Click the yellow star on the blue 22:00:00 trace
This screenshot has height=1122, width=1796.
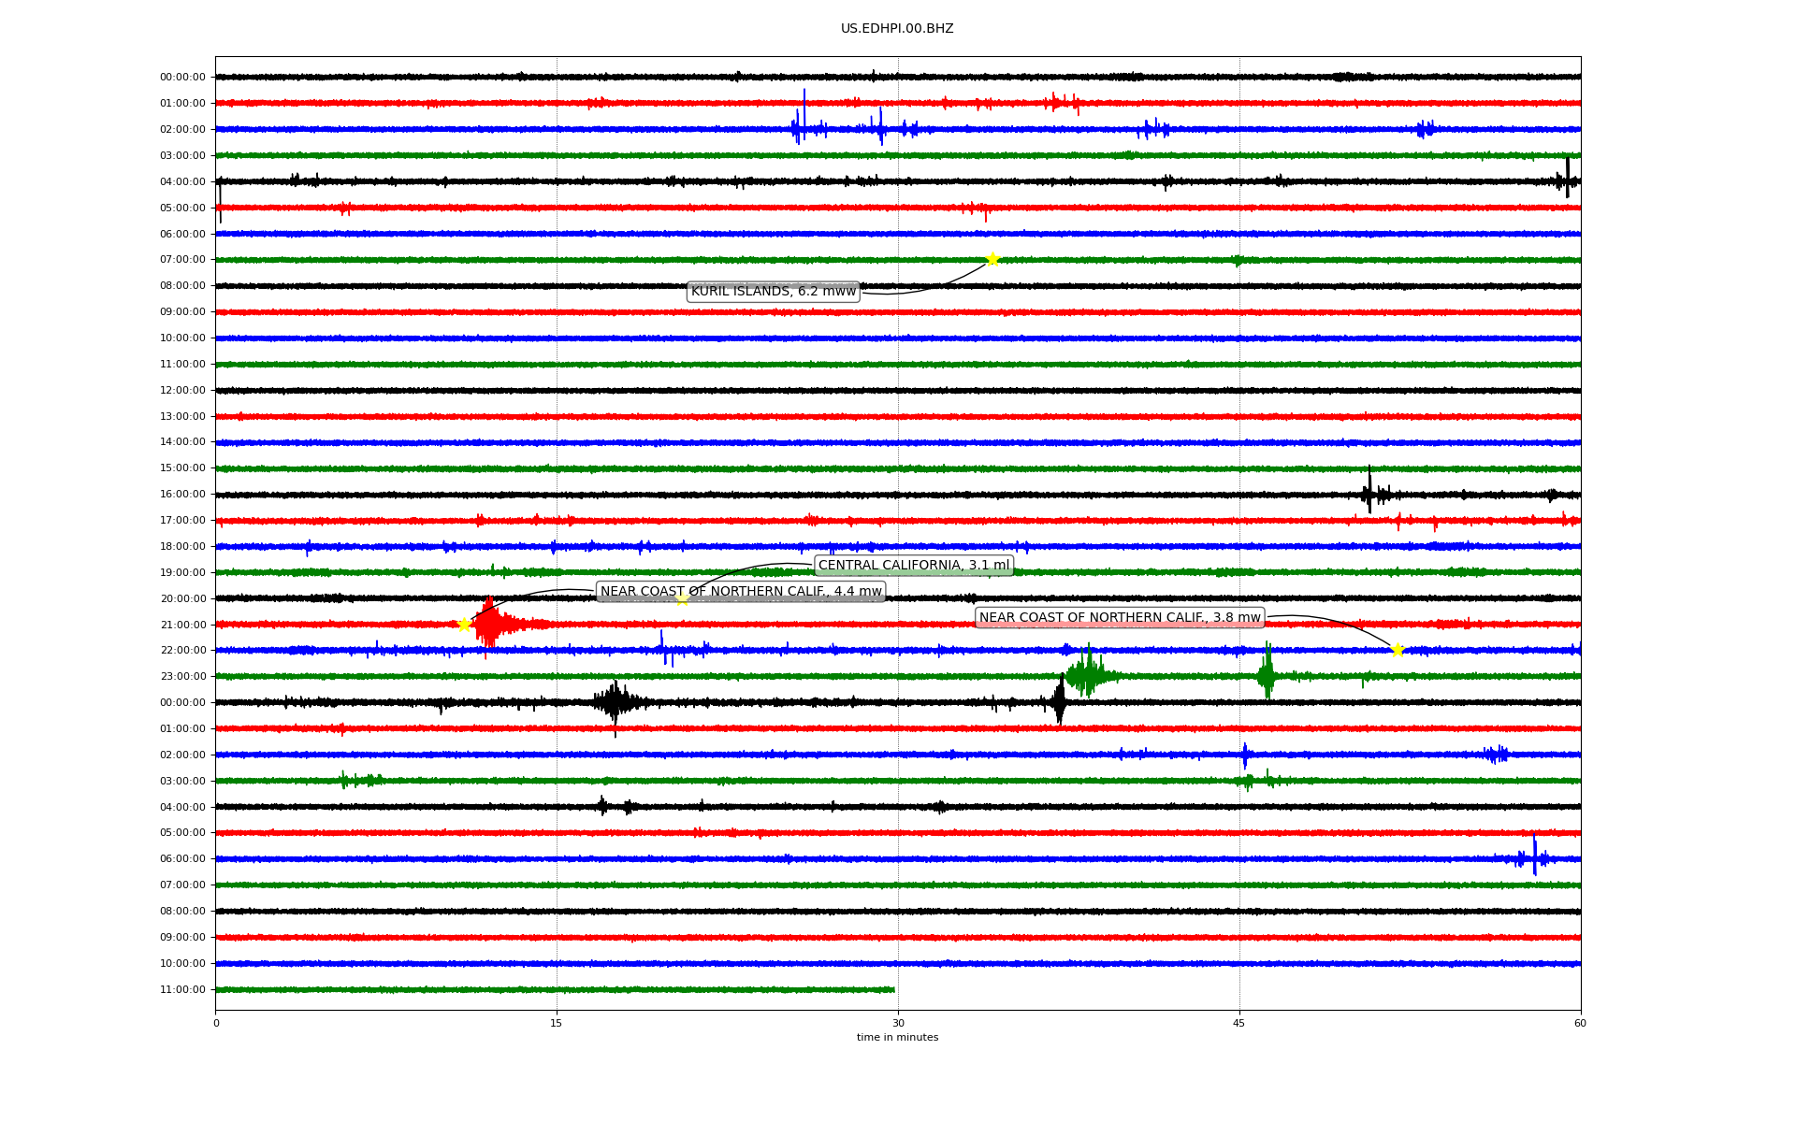pyautogui.click(x=1398, y=650)
